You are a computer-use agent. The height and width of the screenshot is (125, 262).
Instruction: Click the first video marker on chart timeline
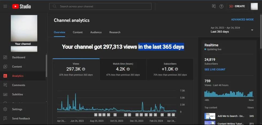96,115
